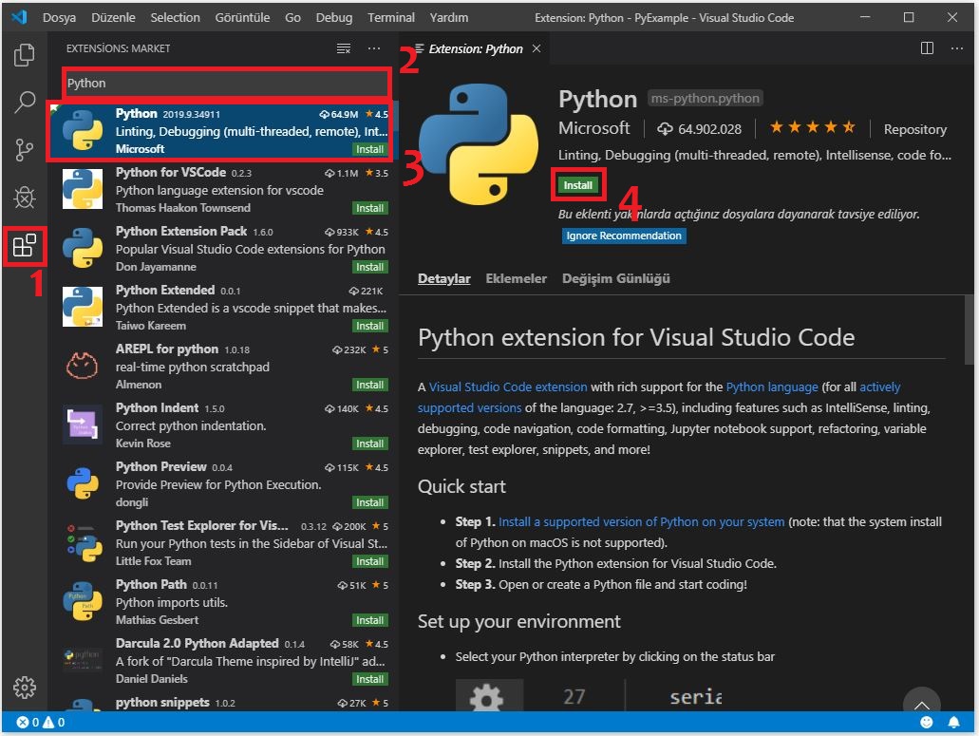Open the Dosya menu
The width and height of the screenshot is (979, 736).
[x=59, y=17]
